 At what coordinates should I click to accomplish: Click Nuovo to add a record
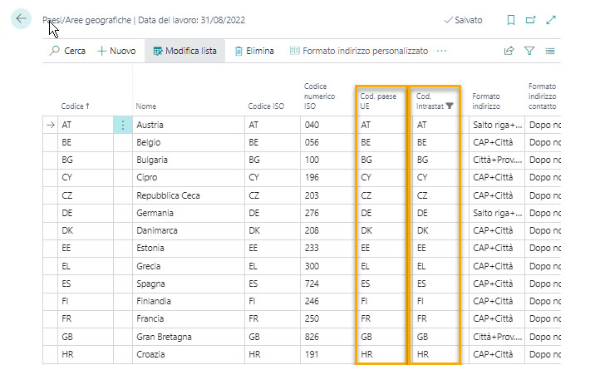[x=116, y=51]
